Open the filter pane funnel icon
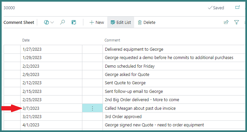The image size is (247, 132). coord(236,22)
